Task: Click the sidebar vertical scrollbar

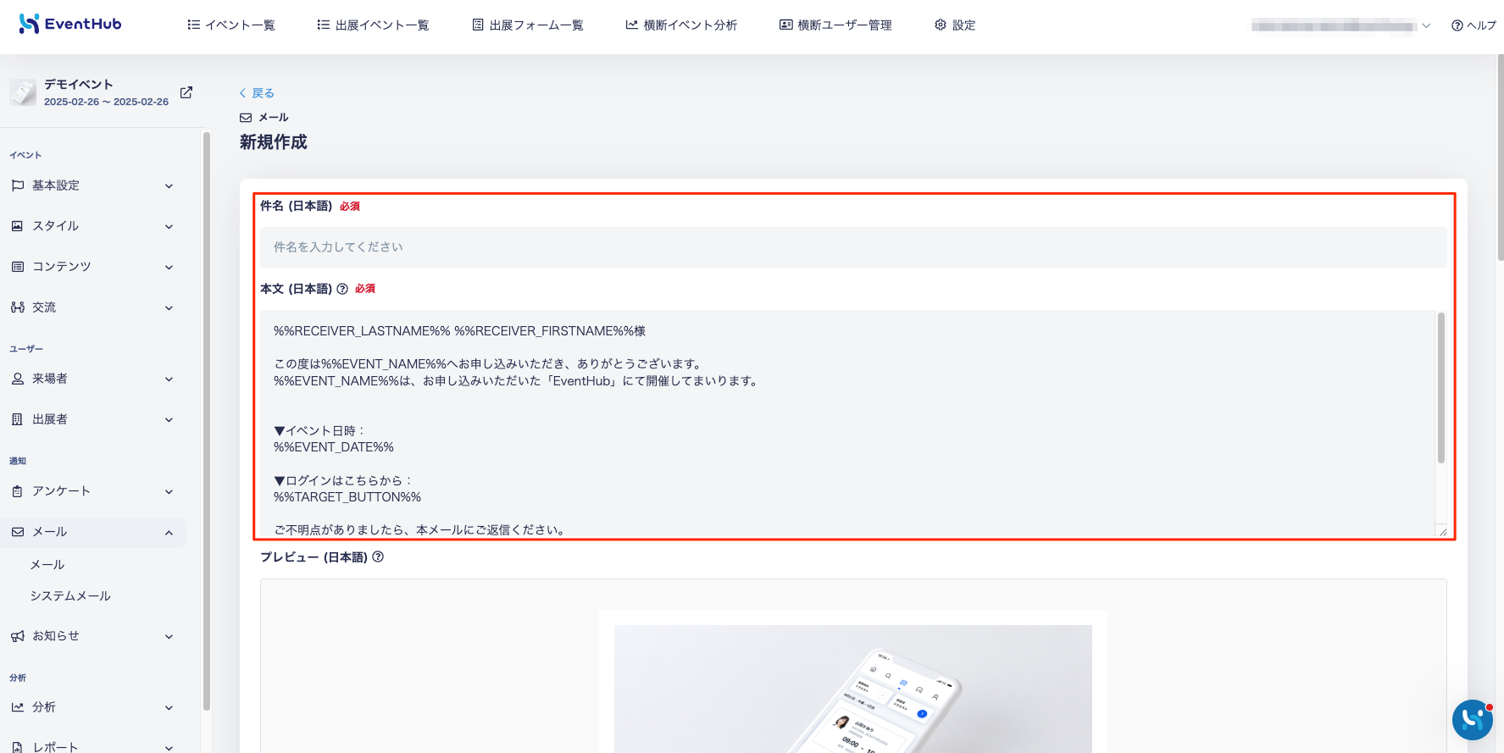Action: (x=207, y=422)
